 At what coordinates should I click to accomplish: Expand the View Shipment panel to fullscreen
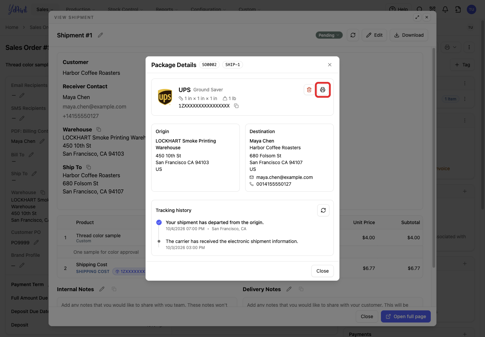(x=417, y=17)
